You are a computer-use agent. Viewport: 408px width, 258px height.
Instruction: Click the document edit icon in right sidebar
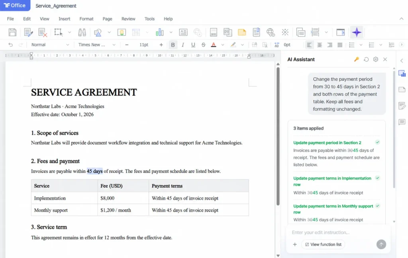[x=402, y=106]
